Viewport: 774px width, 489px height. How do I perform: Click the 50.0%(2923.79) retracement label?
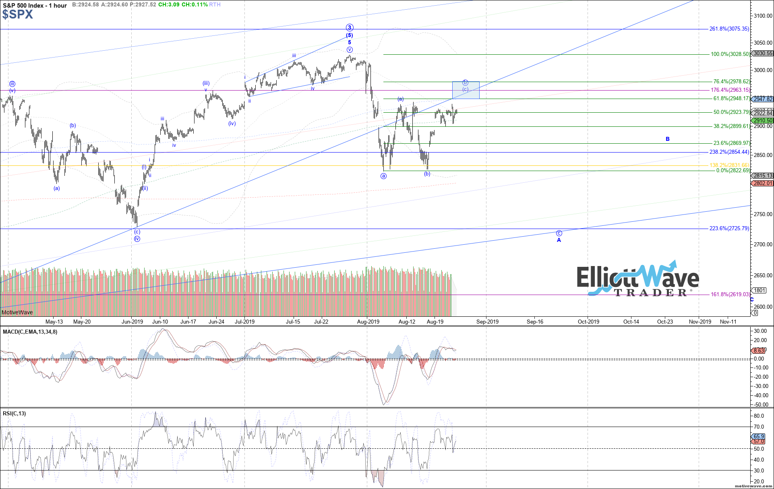(732, 112)
